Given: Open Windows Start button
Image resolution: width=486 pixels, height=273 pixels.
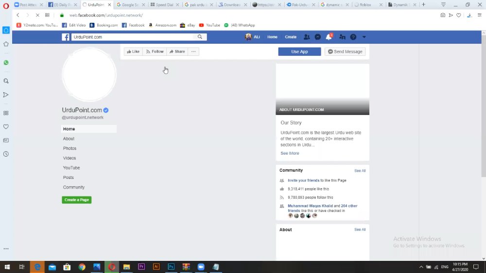Looking at the screenshot, I should [x=7, y=267].
